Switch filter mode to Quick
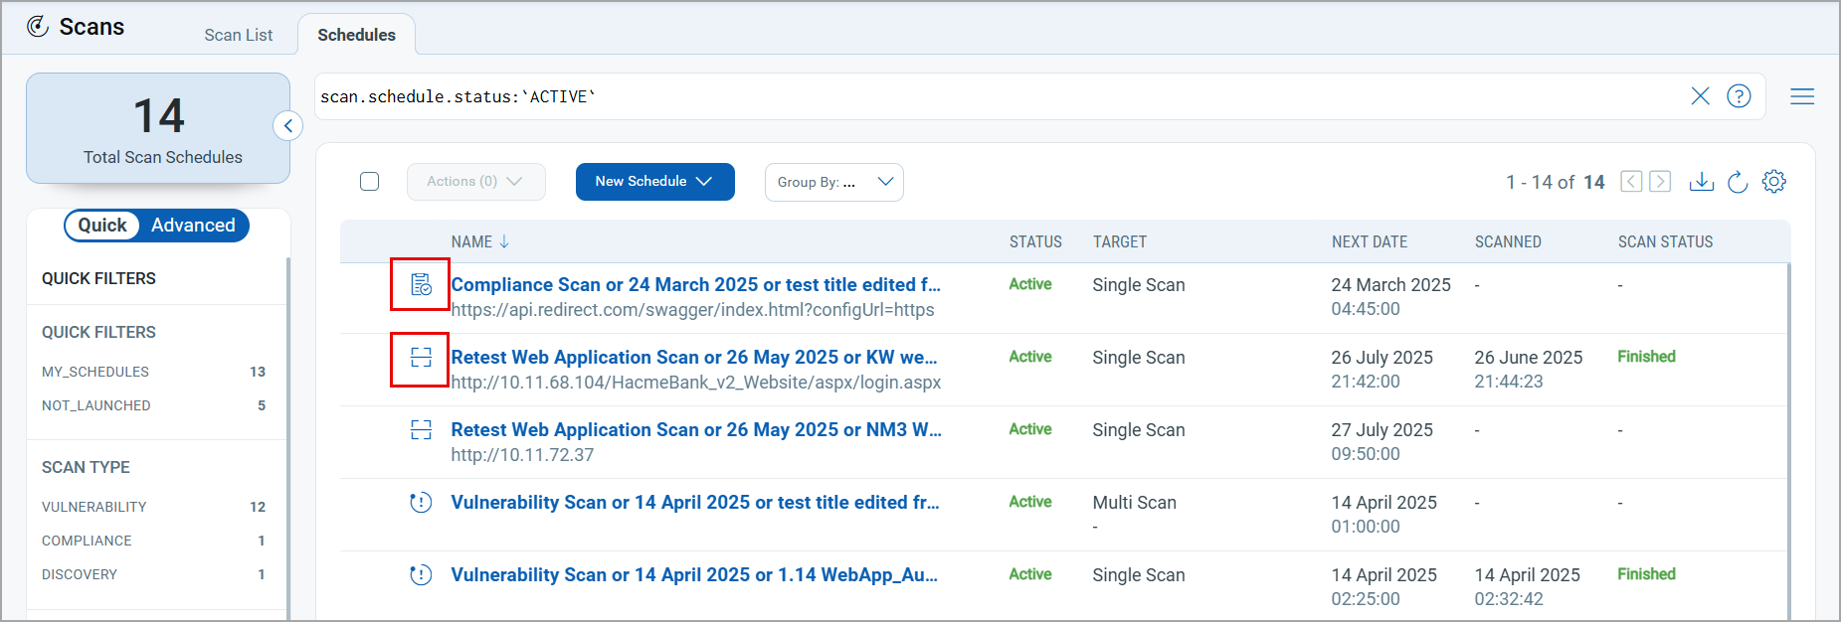 tap(102, 226)
